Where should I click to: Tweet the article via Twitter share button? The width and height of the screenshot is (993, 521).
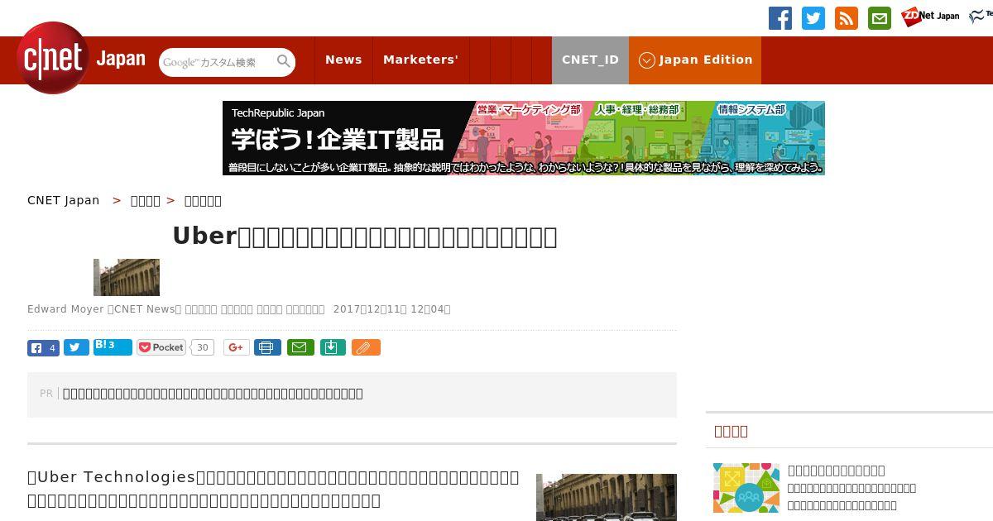76,348
